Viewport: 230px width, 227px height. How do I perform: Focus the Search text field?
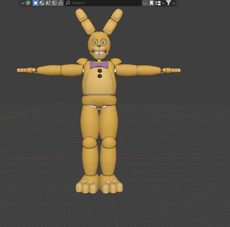pyautogui.click(x=103, y=3)
